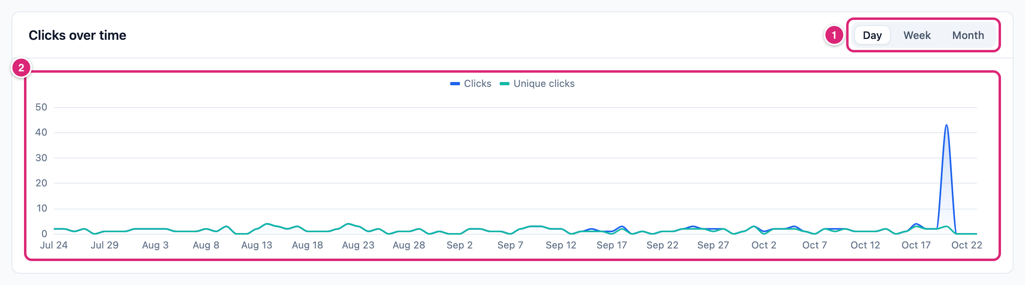The width and height of the screenshot is (1025, 285).
Task: Click the '50' y-axis value
Action: (41, 107)
